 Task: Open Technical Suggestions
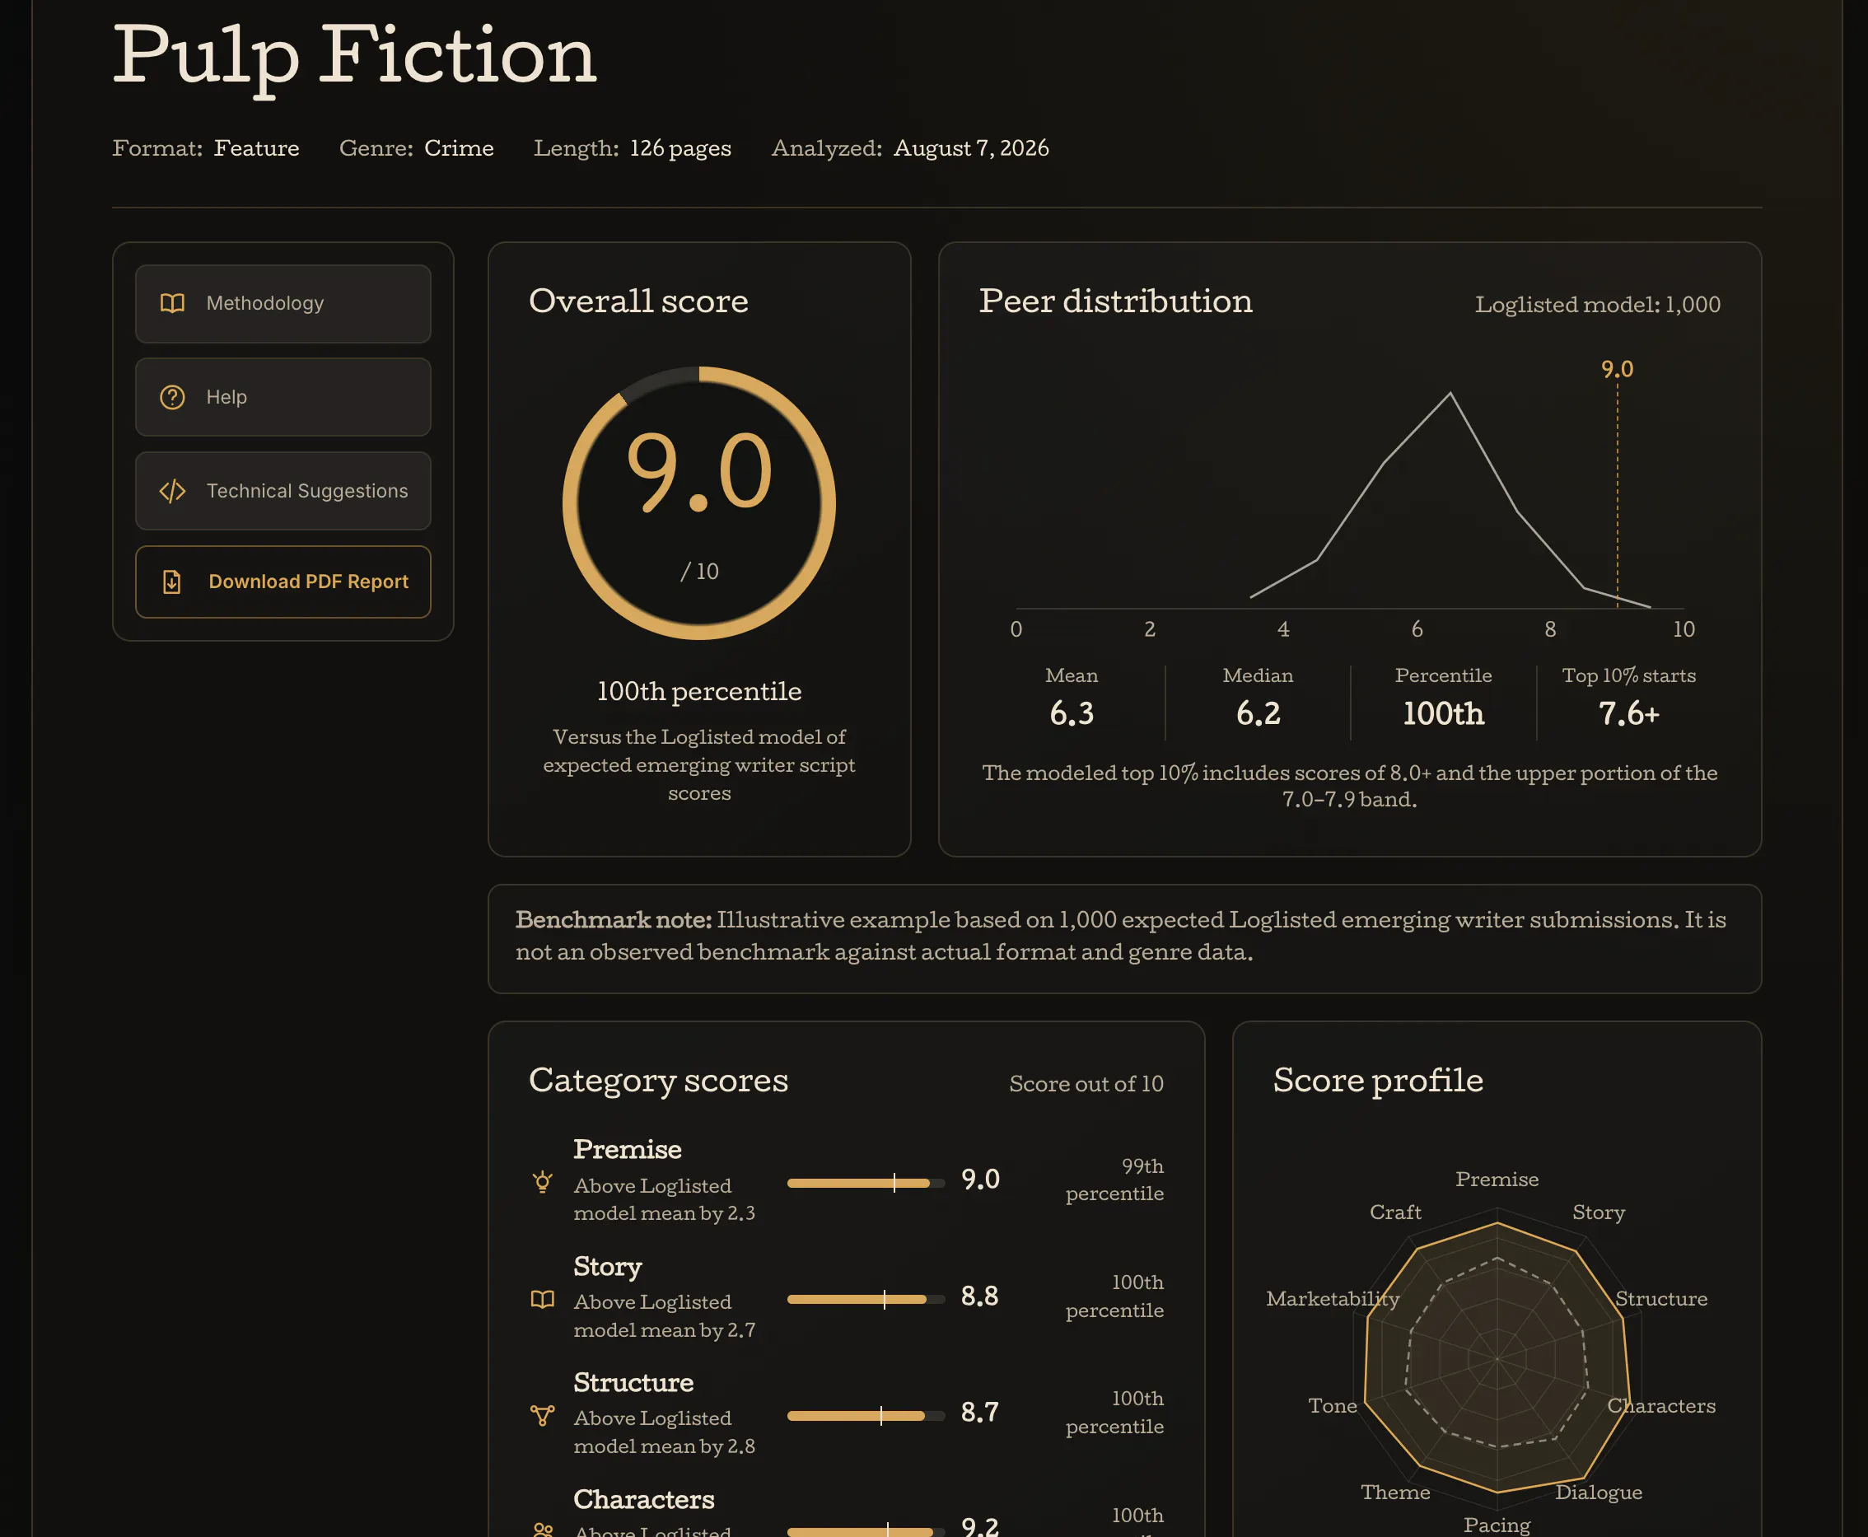tap(283, 490)
